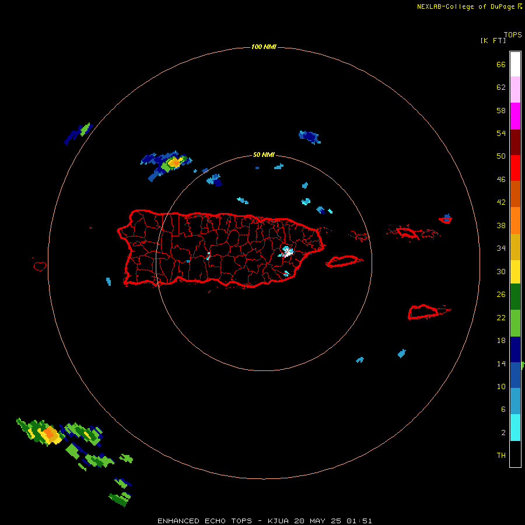Click the "20 MAY 25" date text
Image resolution: width=525 pixels, height=525 pixels.
pyautogui.click(x=318, y=521)
